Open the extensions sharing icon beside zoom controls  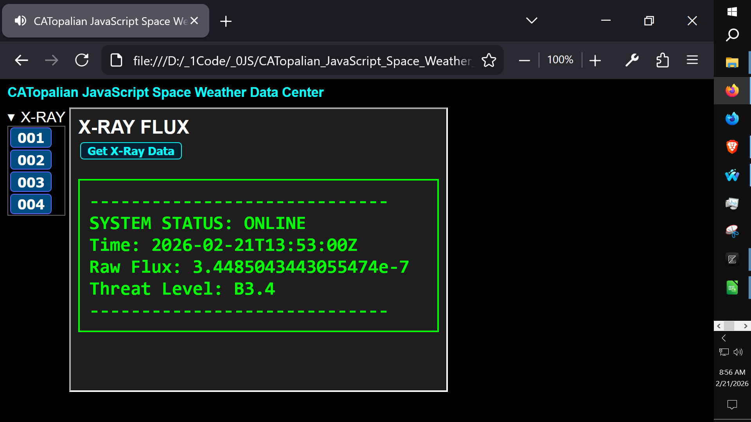click(x=663, y=60)
